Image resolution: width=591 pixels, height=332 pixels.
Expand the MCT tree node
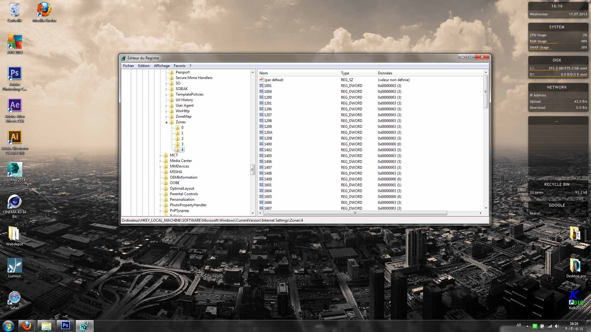point(160,156)
